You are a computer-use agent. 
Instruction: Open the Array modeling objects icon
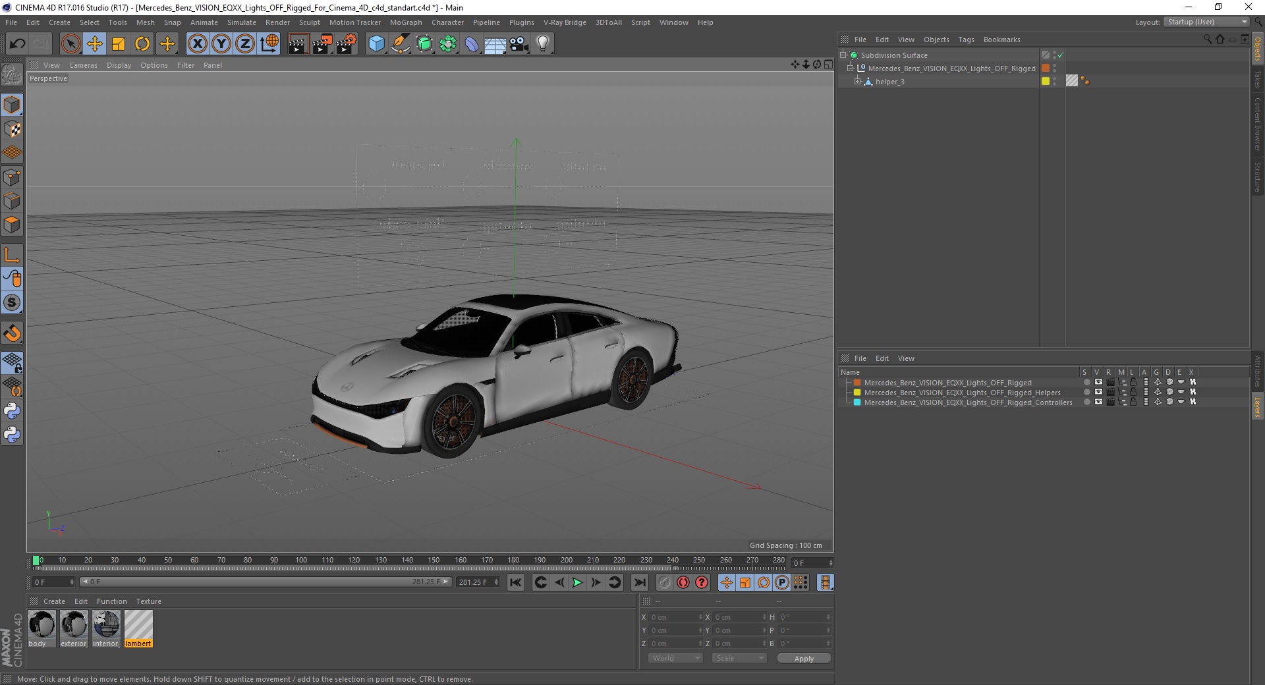coord(448,44)
